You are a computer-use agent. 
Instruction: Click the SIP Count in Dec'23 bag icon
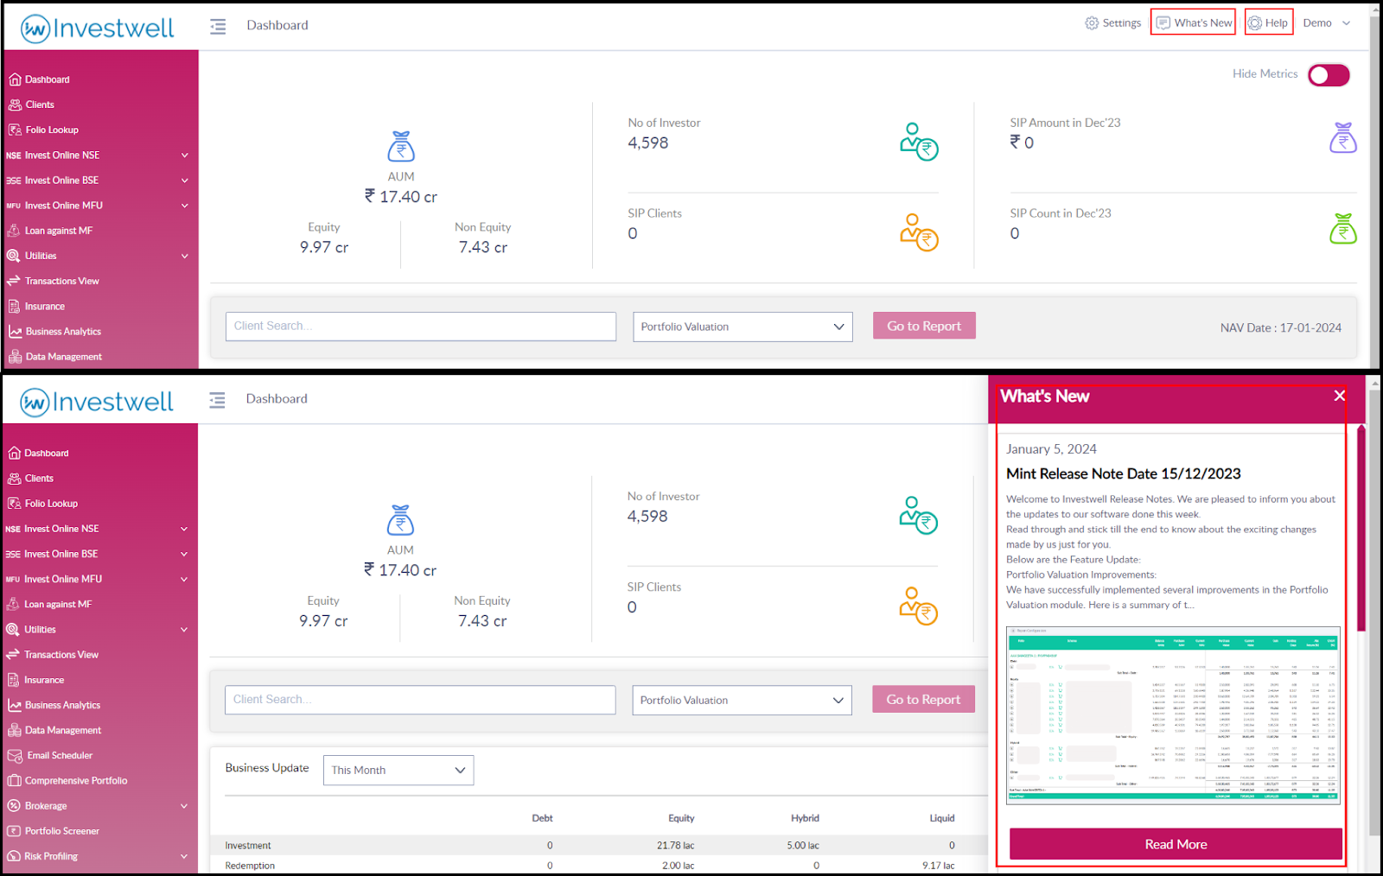point(1343,229)
